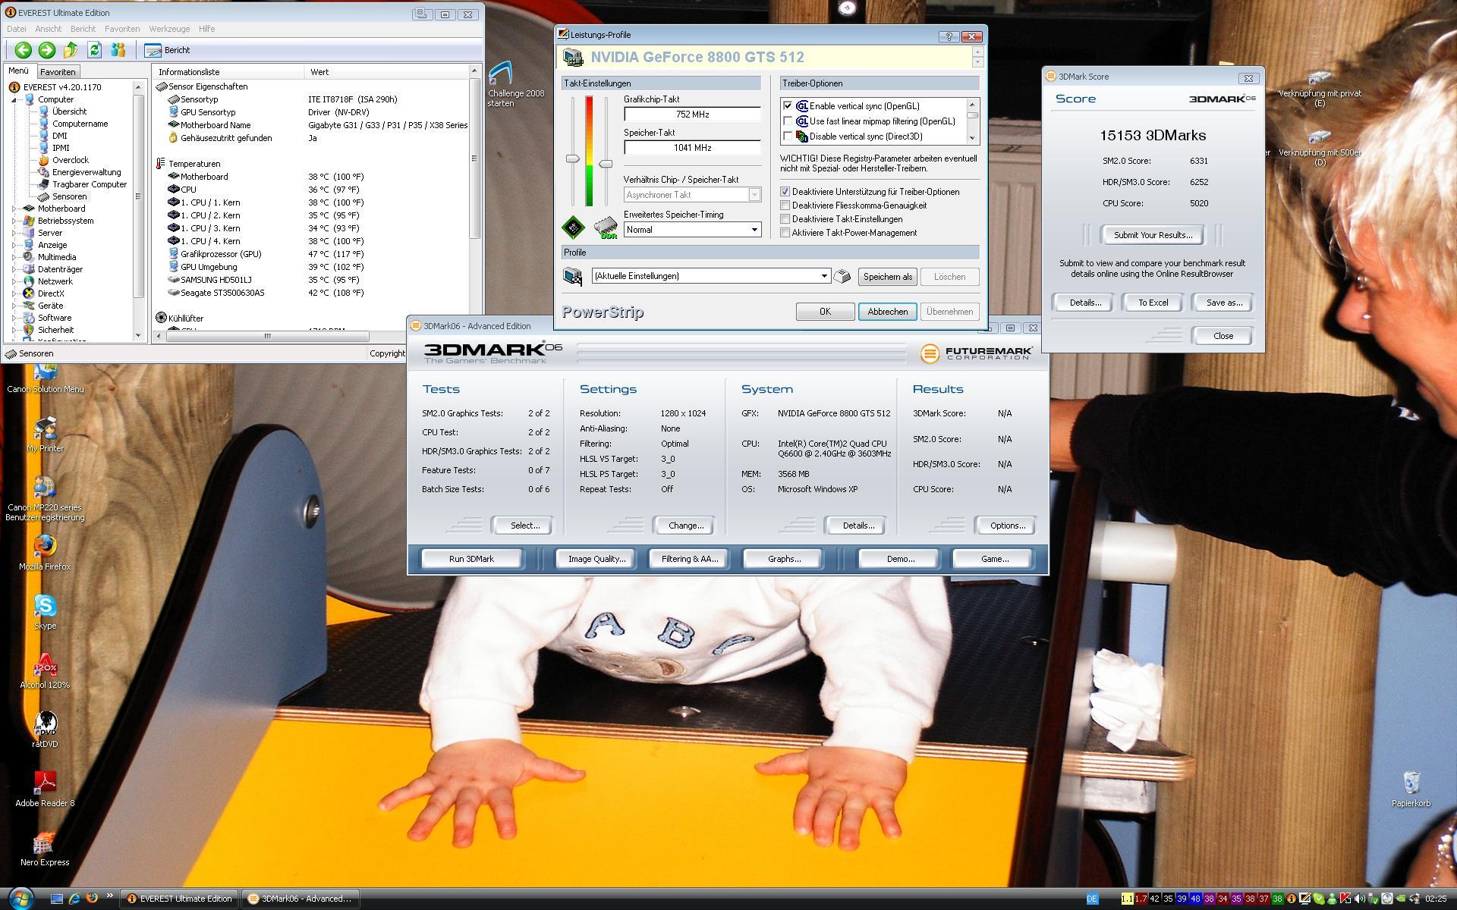Click the Grafikchip-Takt slider handle
The height and width of the screenshot is (910, 1457).
tap(573, 158)
